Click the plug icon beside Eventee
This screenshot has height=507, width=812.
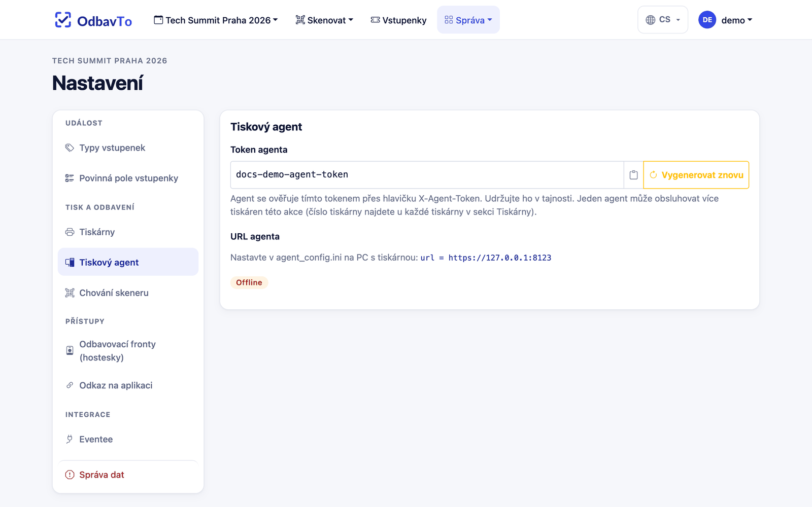[x=70, y=440]
